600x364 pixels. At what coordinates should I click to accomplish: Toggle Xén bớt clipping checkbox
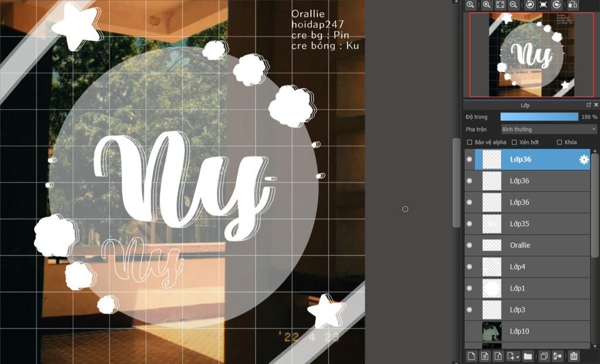(514, 142)
